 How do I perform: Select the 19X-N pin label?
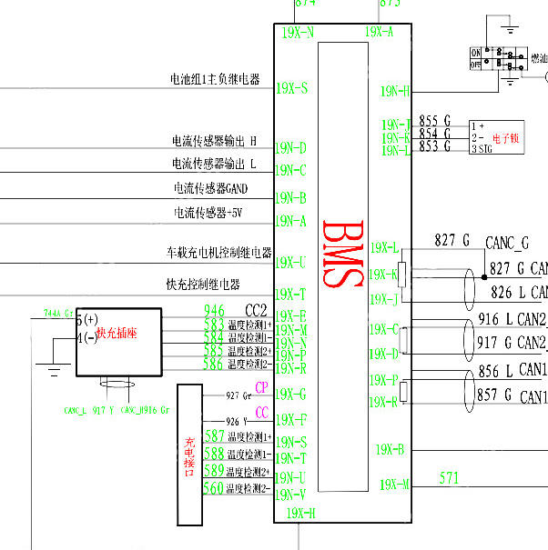[x=298, y=33]
